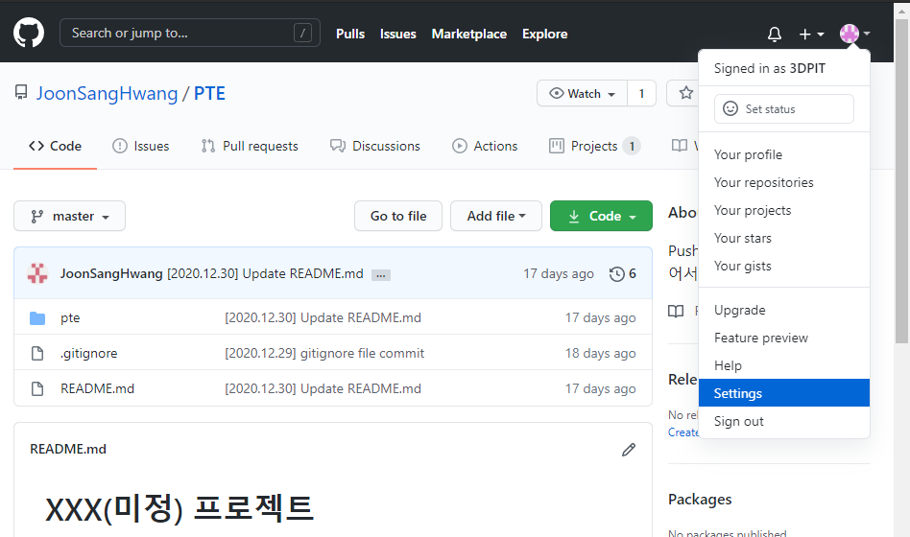Screen dimensions: 910x537
Task: Click JoonSangHwang's avatar in the commit row
Action: point(37,273)
